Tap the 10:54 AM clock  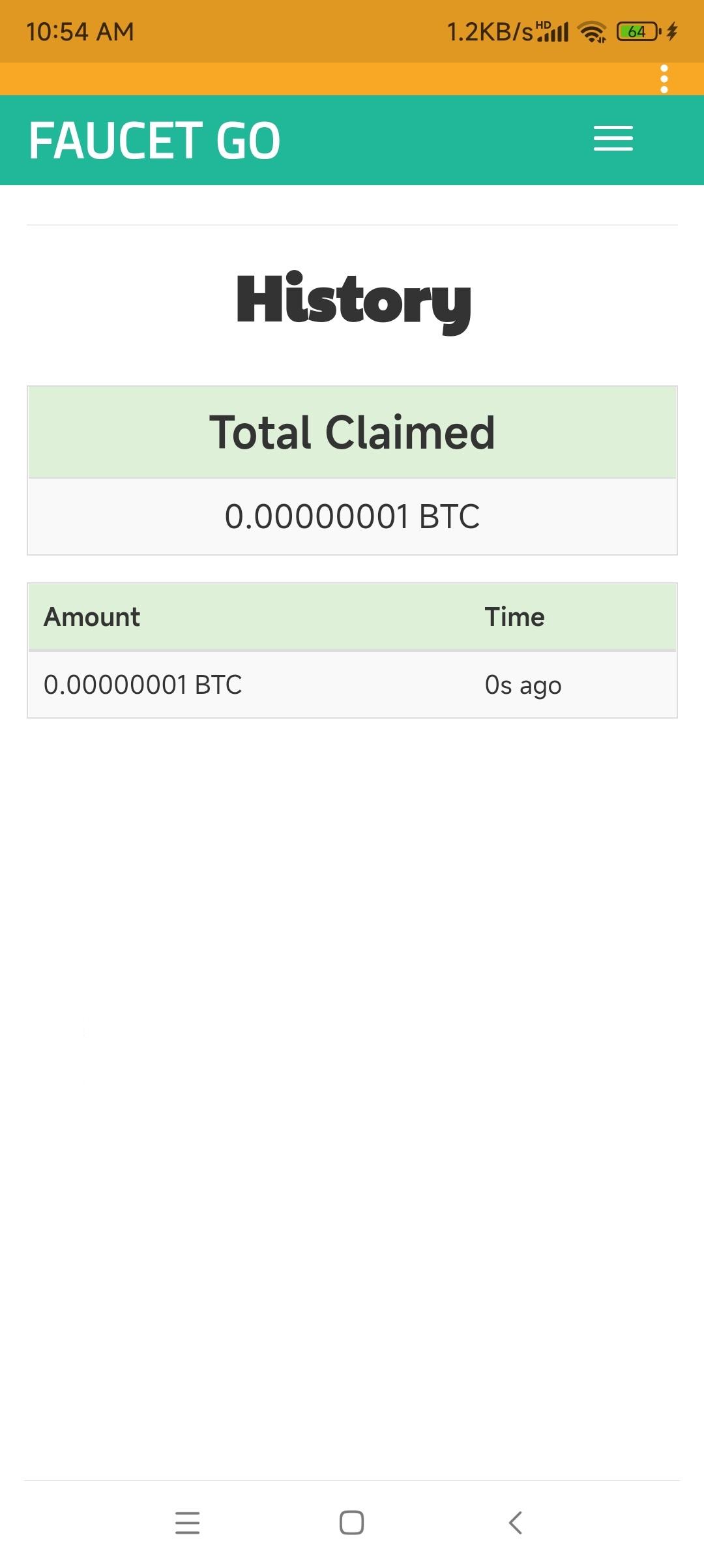click(x=80, y=31)
